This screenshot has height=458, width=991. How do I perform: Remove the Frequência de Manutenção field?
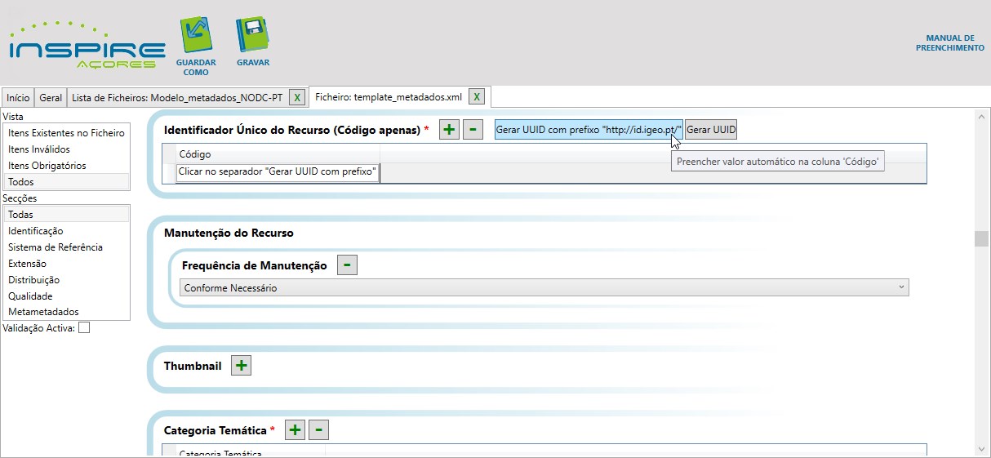click(x=347, y=265)
